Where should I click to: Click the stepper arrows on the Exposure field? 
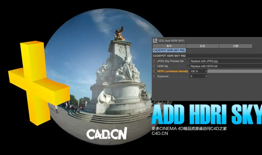[x=206, y=76]
